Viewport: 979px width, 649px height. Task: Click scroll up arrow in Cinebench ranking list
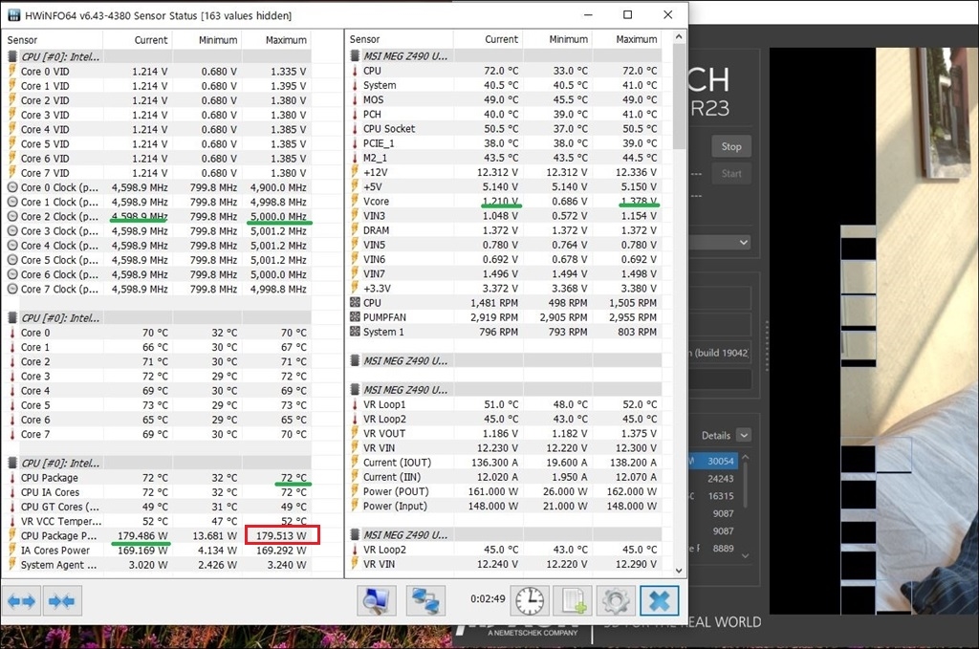pyautogui.click(x=745, y=458)
